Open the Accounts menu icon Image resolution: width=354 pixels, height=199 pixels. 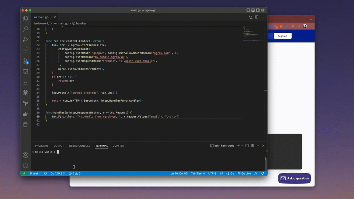25,155
